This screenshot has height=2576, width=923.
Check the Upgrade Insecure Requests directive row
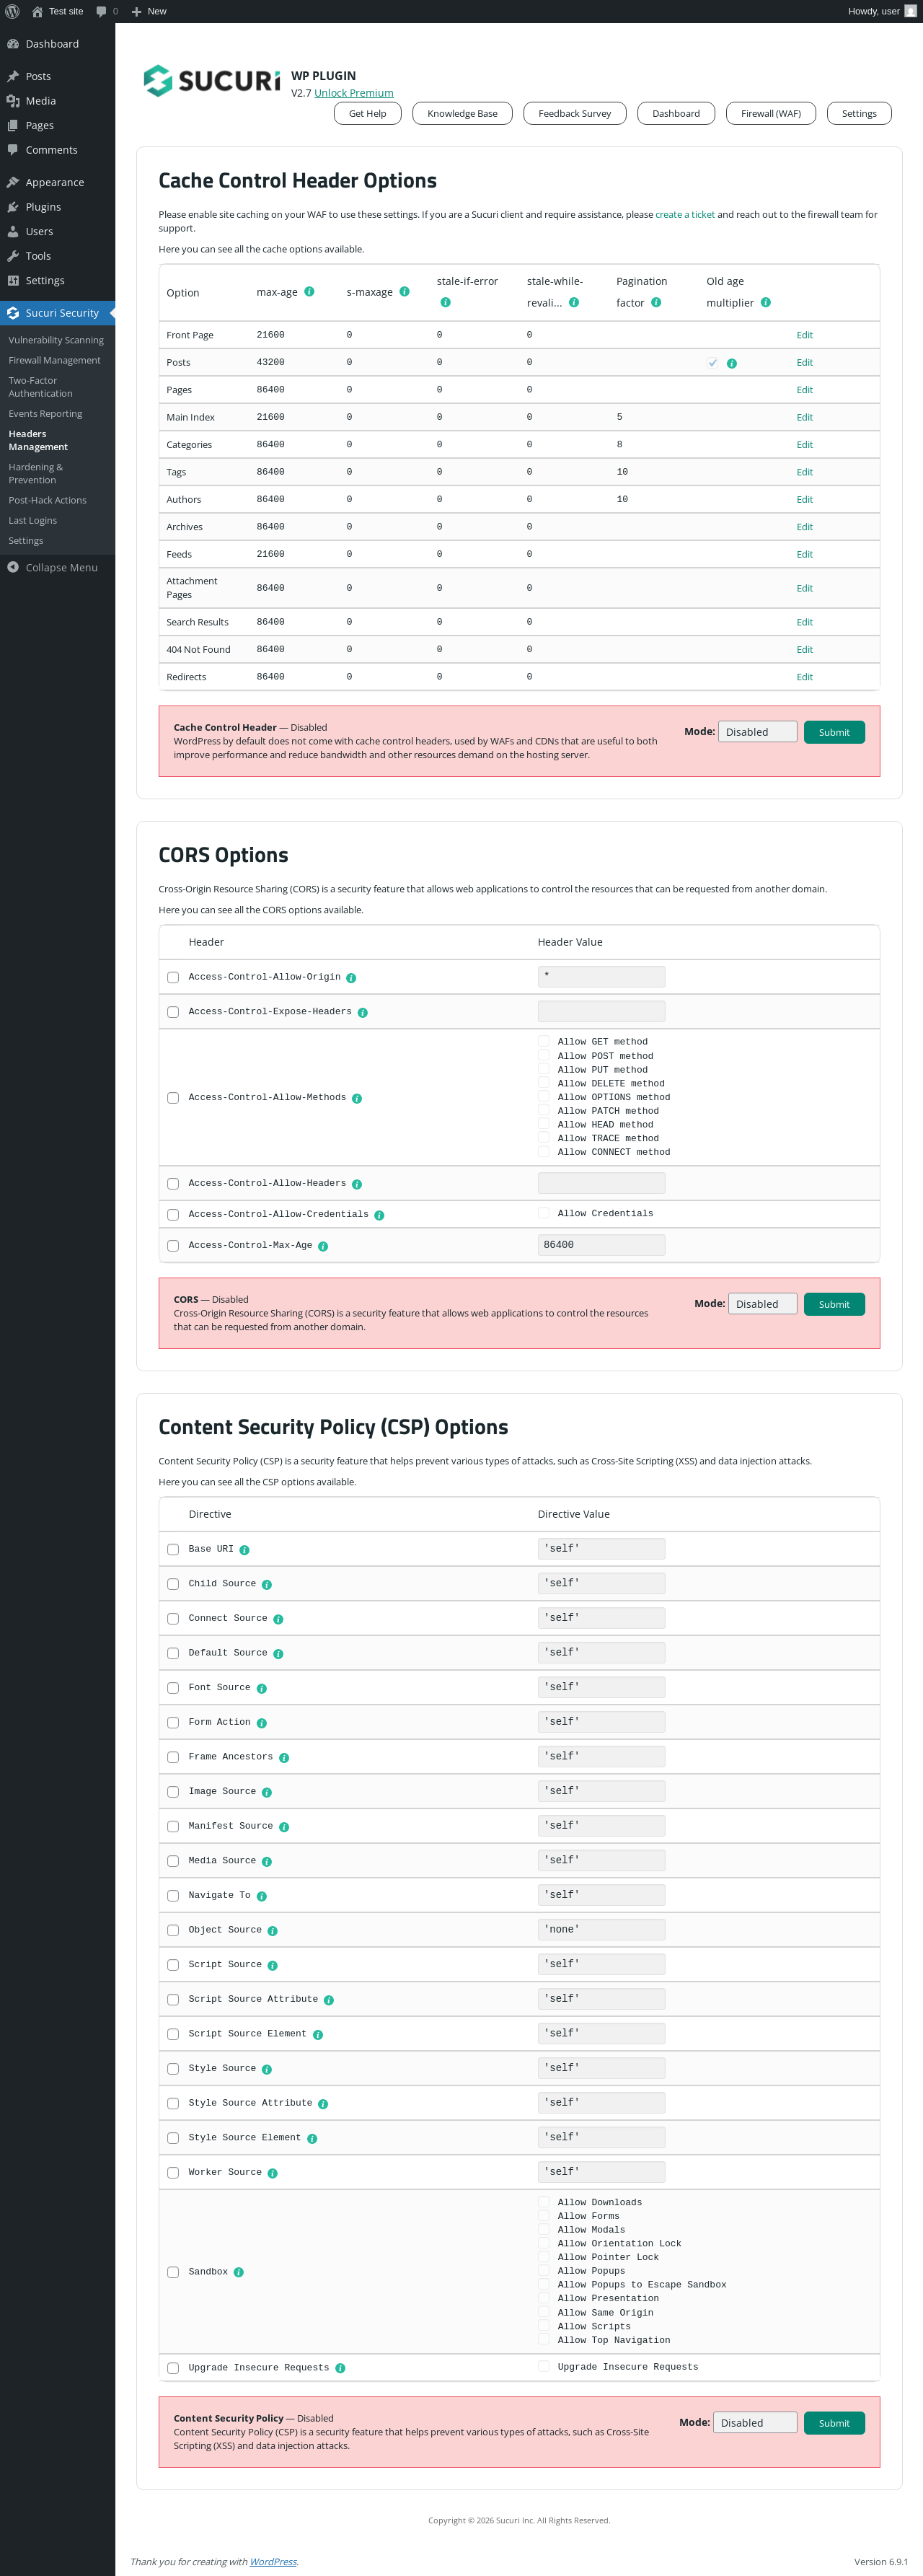pos(173,2368)
